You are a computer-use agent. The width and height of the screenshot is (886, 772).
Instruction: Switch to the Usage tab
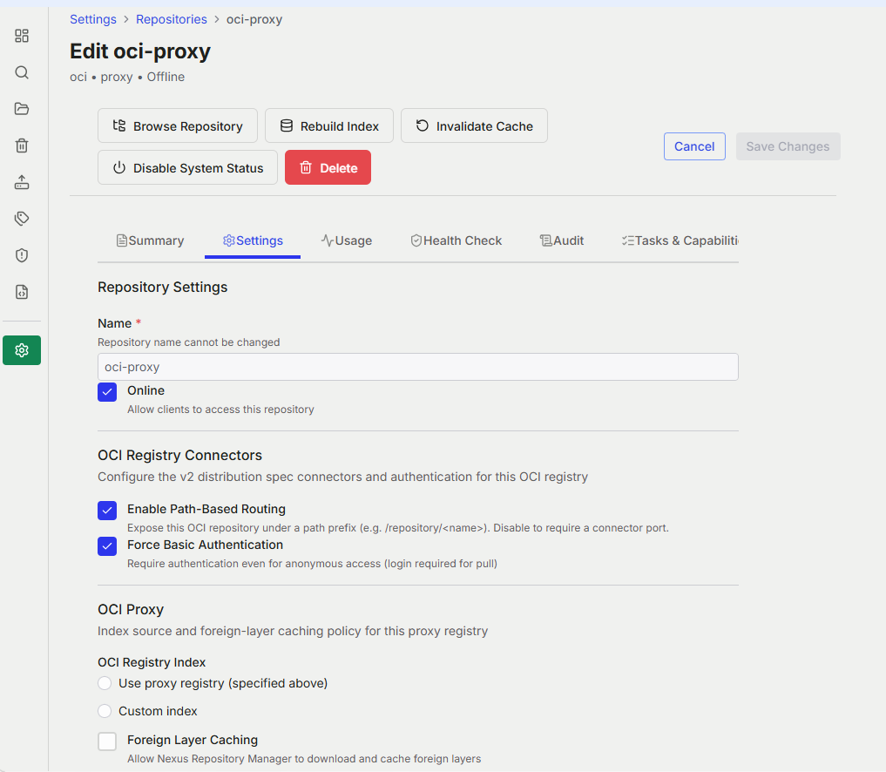tap(347, 240)
